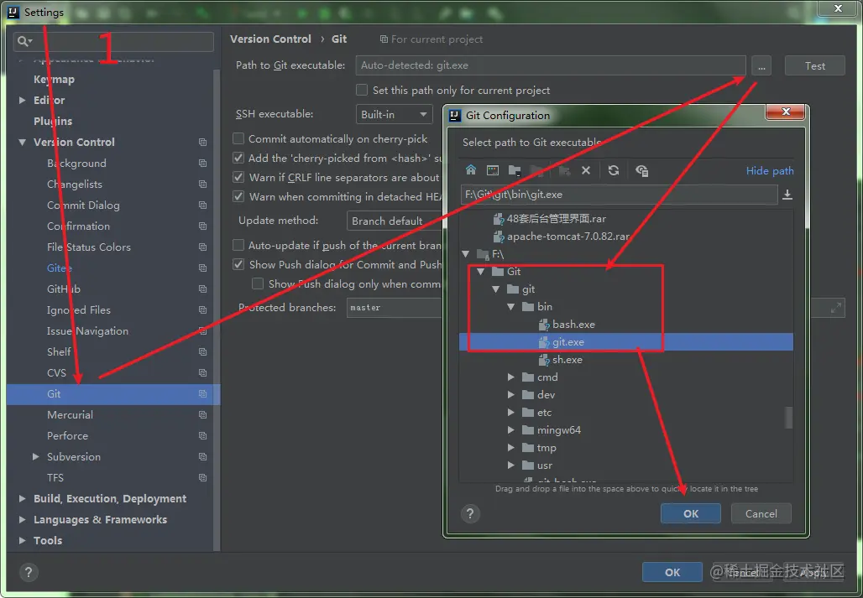863x598 pixels.
Task: Click per-project icon on Background row
Action: pos(202,164)
